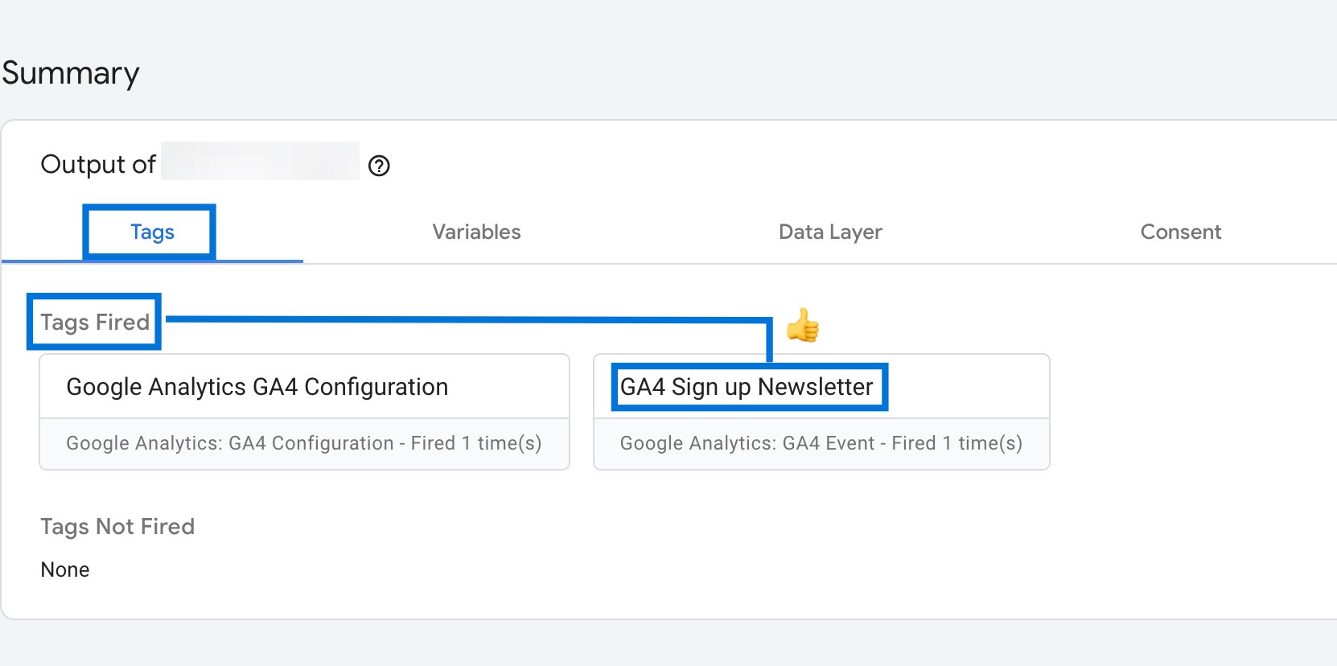
Task: Open the Variables tab
Action: coord(476,232)
